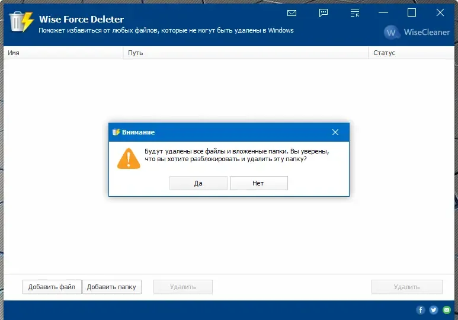Screen dimensions: 458x320
Task: Close the Wise Force Deleter main window
Action: [440, 12]
